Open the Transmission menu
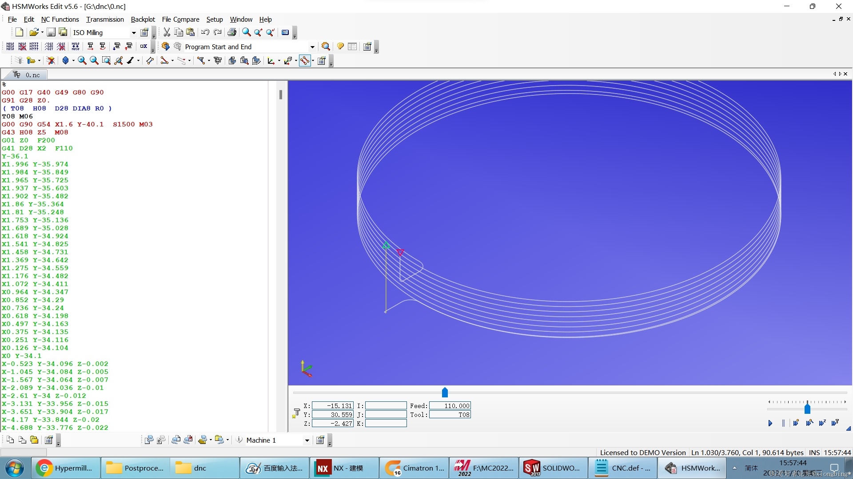The height and width of the screenshot is (479, 853). [105, 20]
